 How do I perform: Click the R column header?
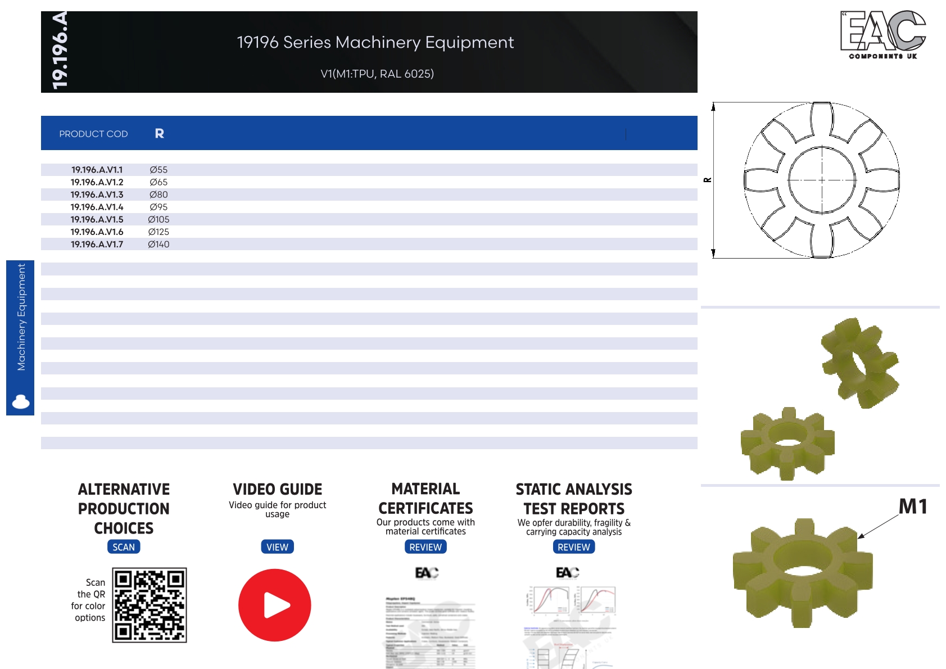(x=160, y=133)
